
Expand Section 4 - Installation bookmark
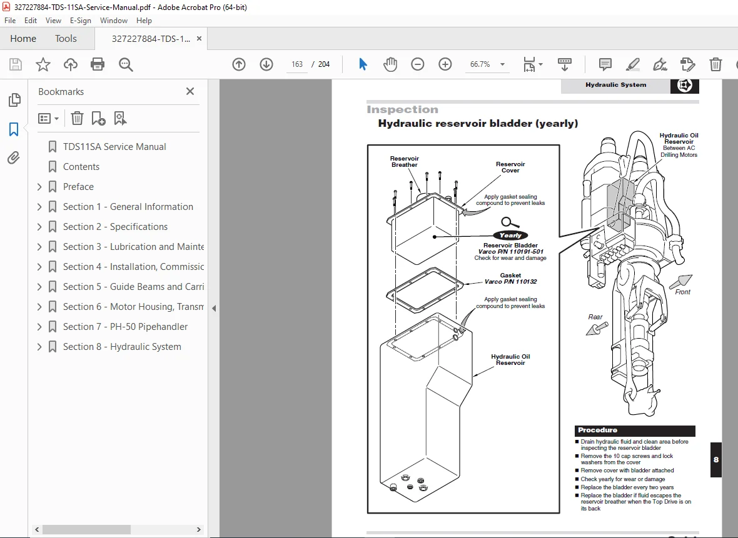[39, 267]
